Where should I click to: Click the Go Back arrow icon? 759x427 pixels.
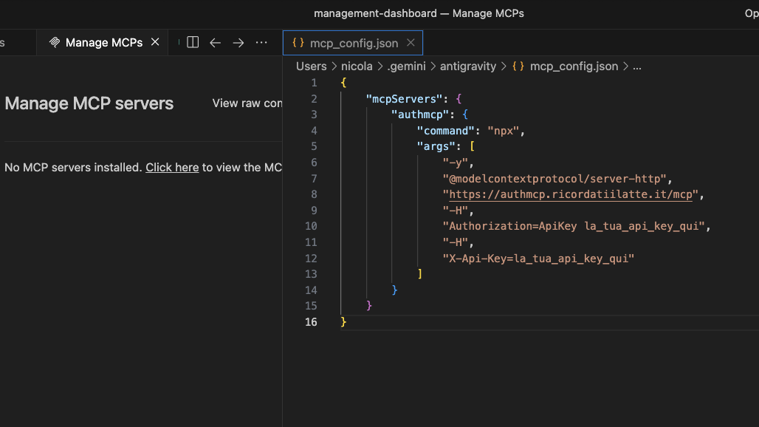215,43
